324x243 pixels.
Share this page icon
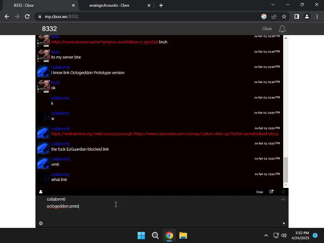pyautogui.click(x=274, y=16)
